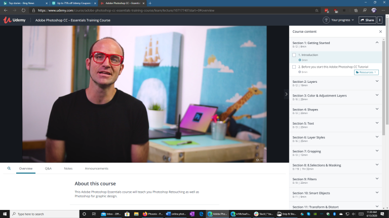Switch to Udemy Coupons browser tab

click(73, 3)
